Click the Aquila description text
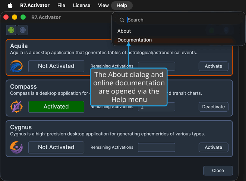The image size is (246, 181). point(104,53)
